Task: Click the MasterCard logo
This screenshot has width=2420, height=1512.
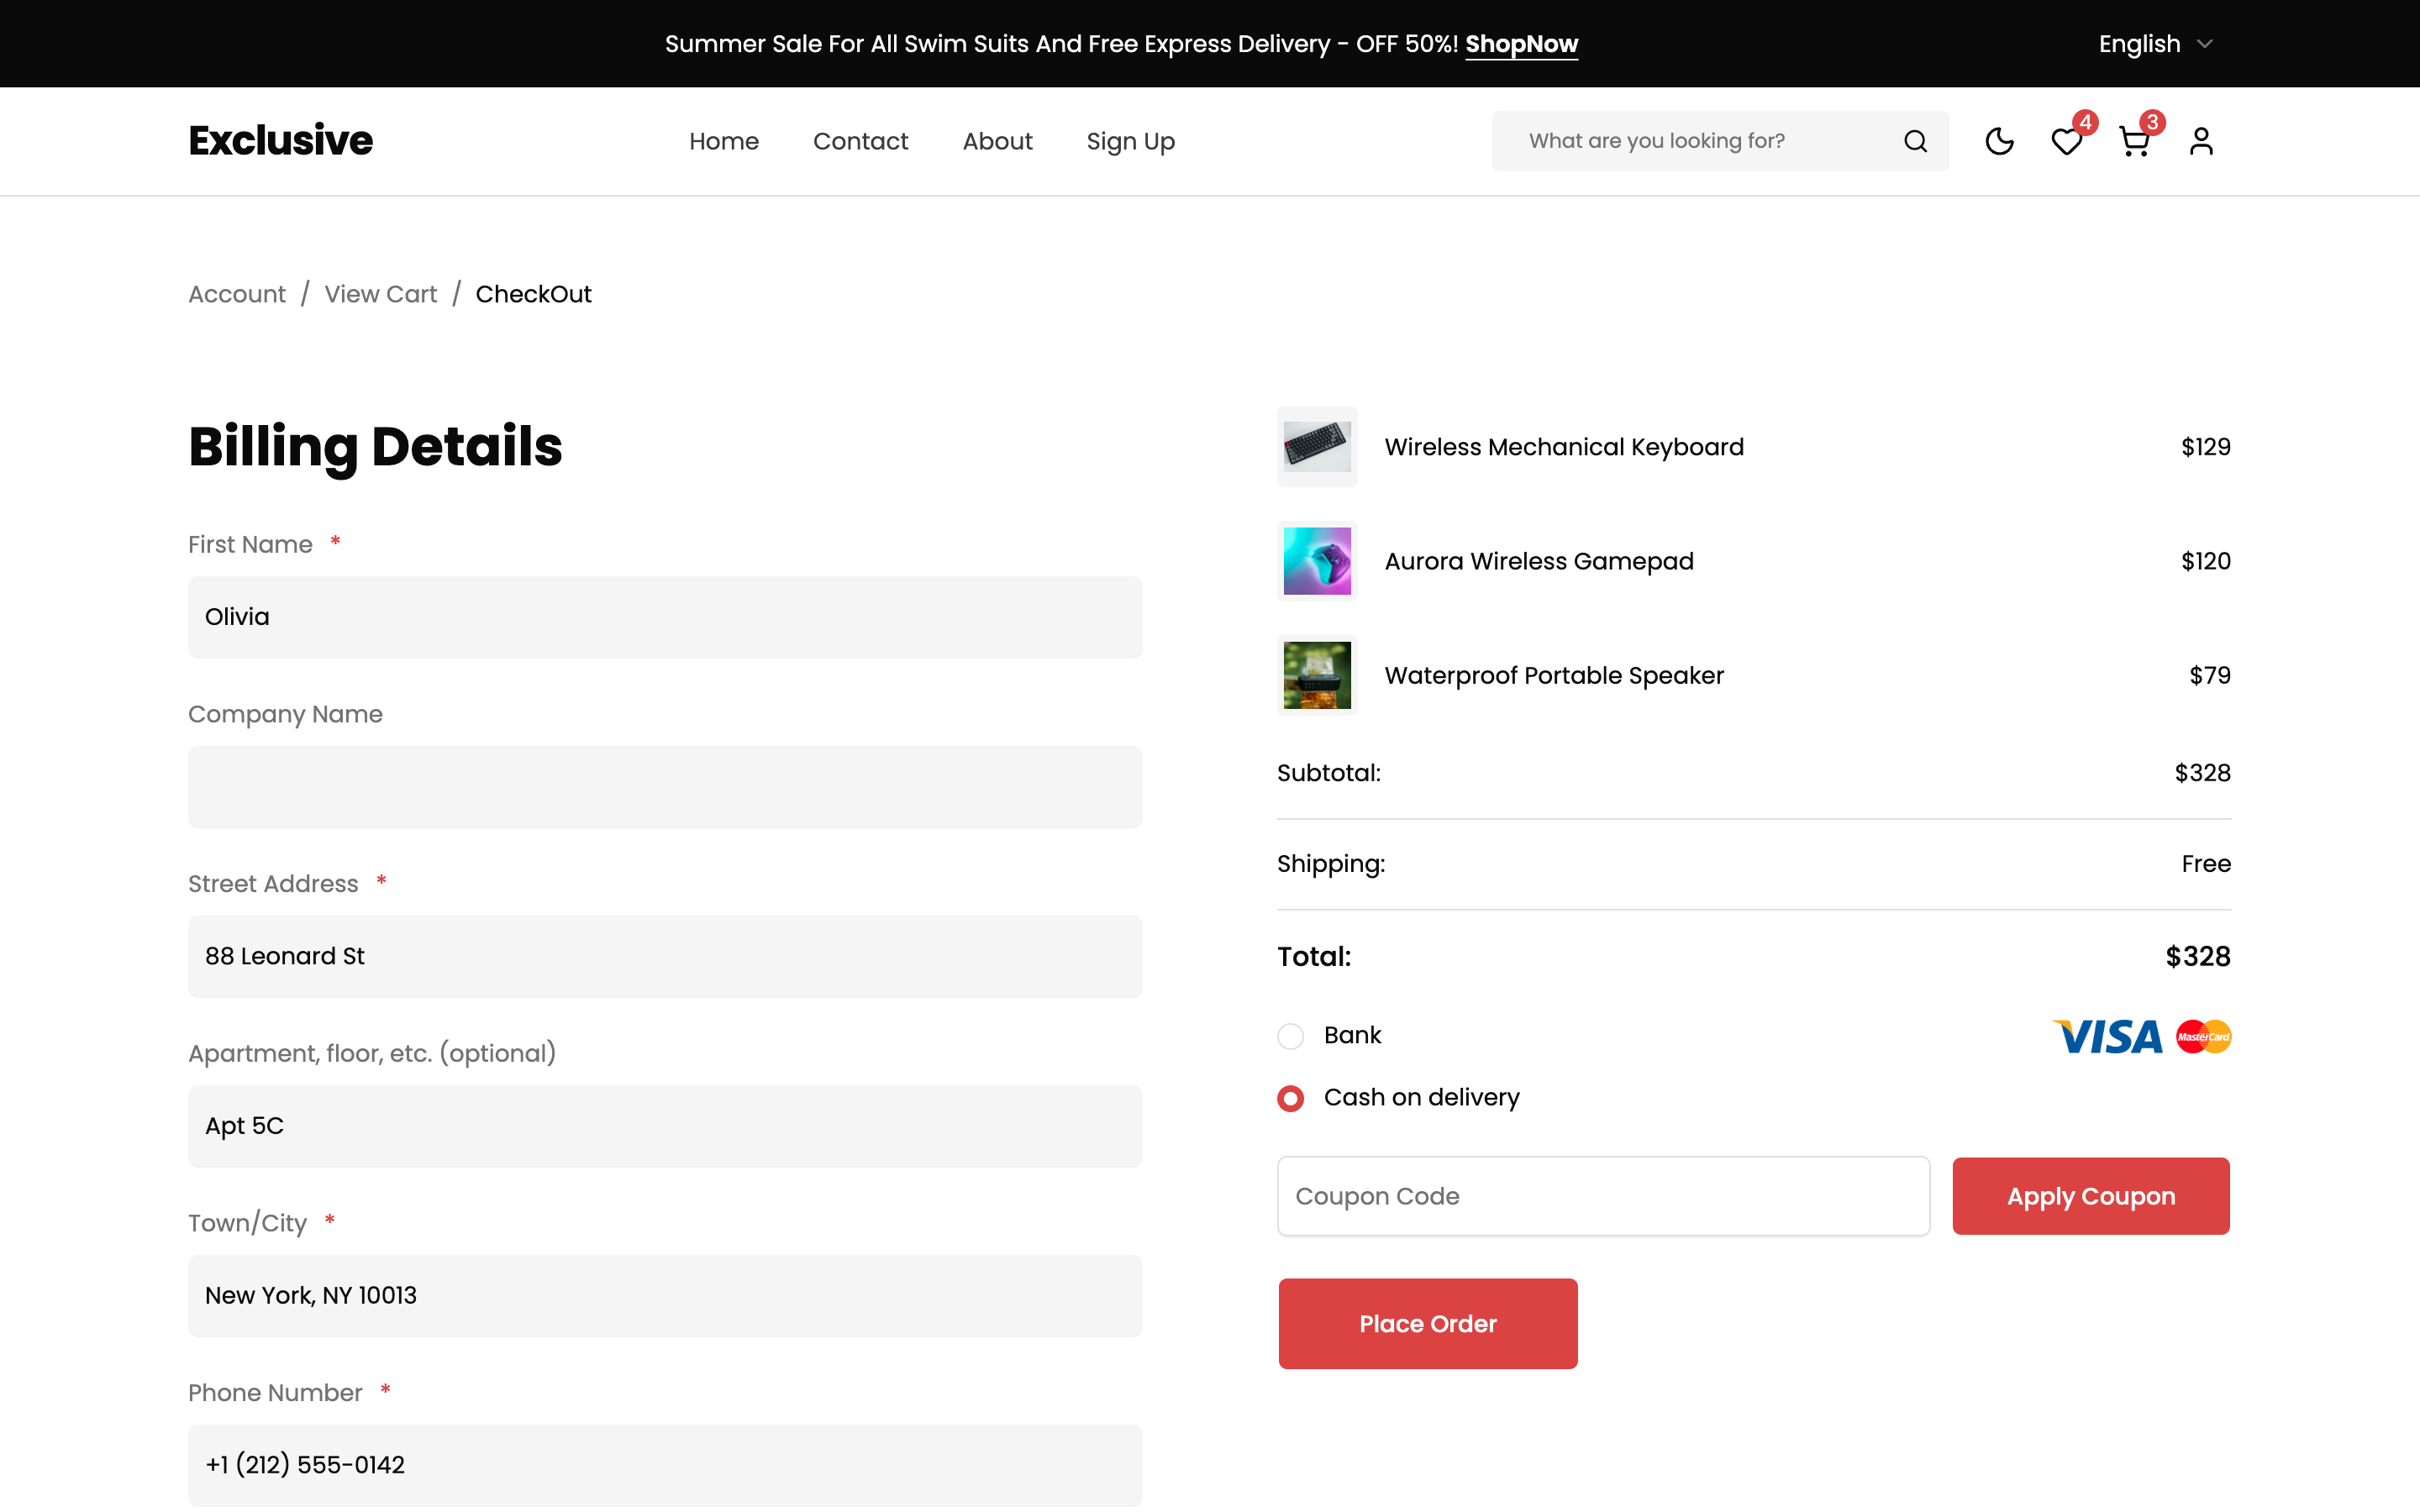Action: click(2204, 1036)
